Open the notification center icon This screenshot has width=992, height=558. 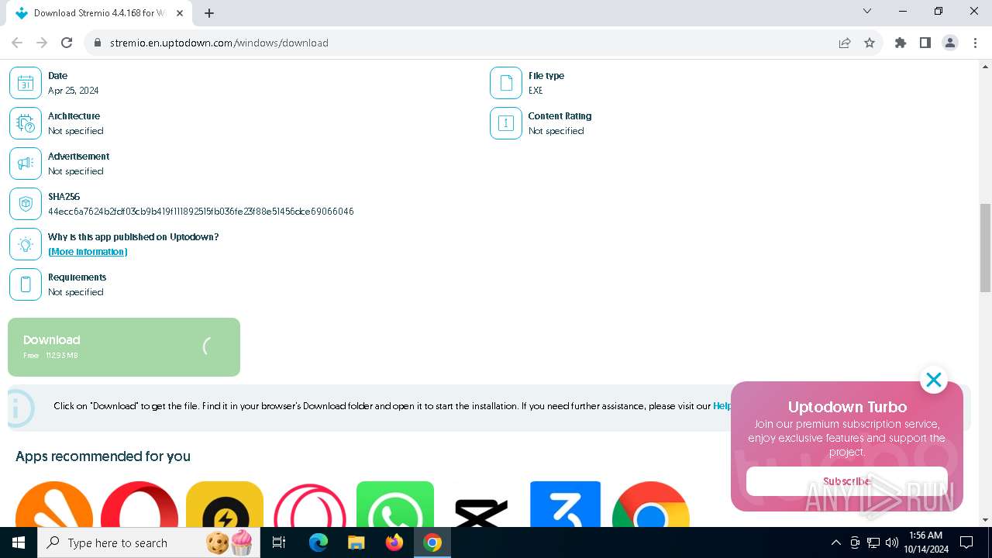(966, 542)
